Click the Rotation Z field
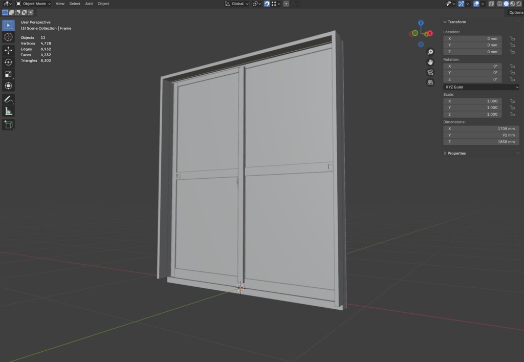 coord(472,79)
